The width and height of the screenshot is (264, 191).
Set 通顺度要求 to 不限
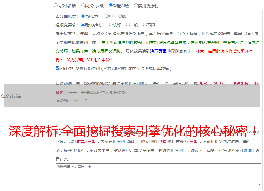(x=145, y=25)
